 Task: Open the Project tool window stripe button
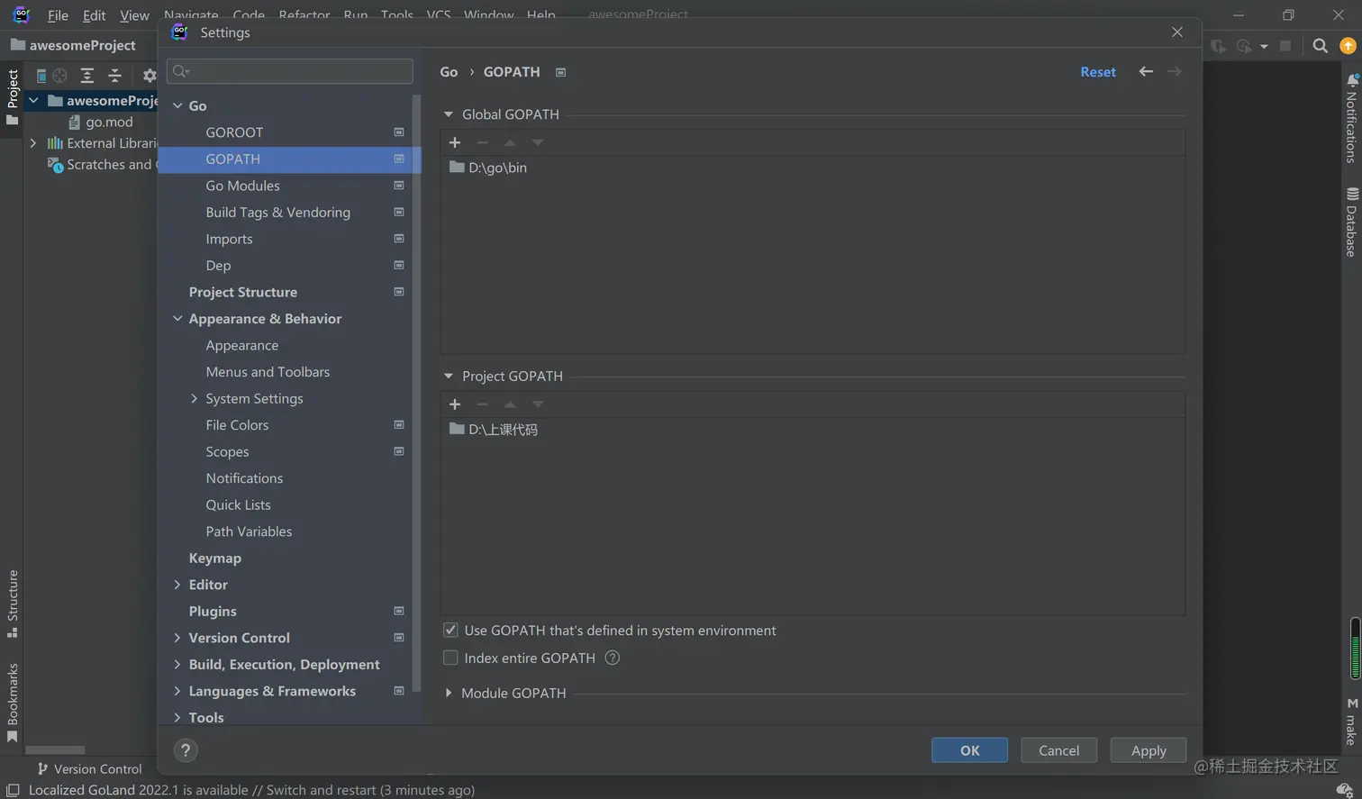[13, 97]
